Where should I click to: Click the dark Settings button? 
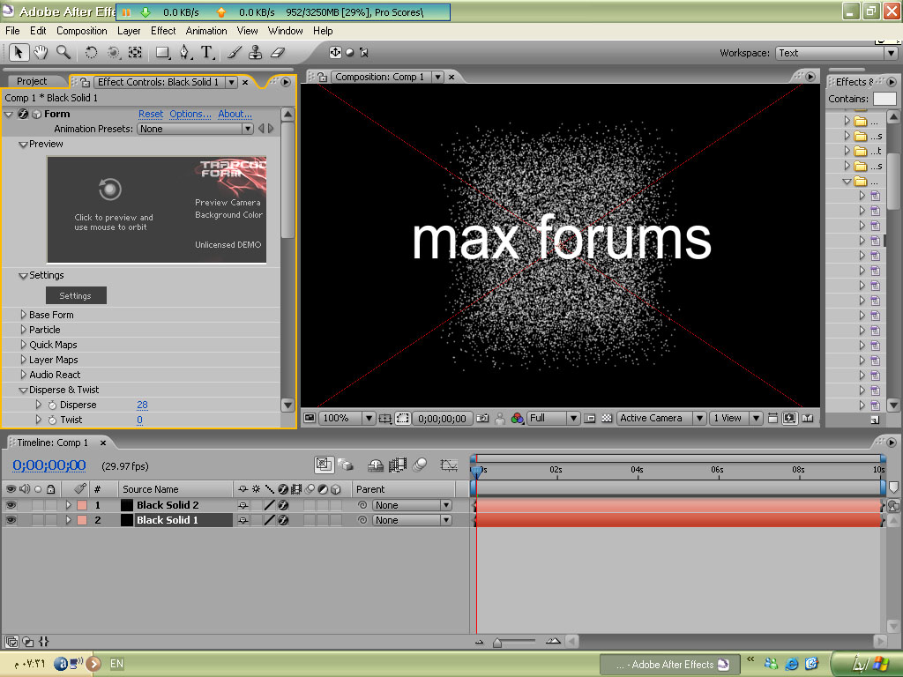tap(76, 296)
